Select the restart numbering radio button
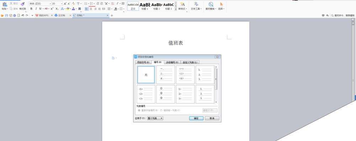The image size is (356, 141). (x=139, y=110)
